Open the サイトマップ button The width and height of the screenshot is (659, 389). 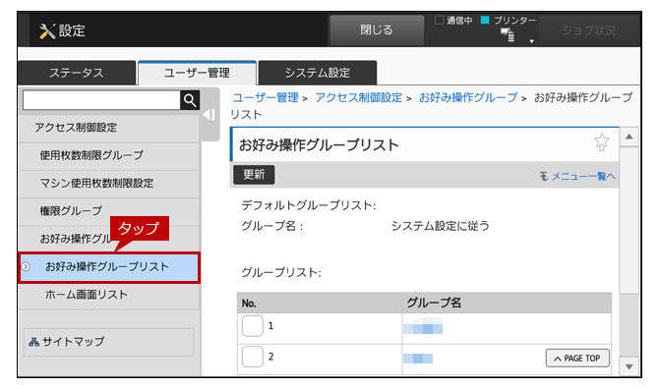click(x=108, y=342)
